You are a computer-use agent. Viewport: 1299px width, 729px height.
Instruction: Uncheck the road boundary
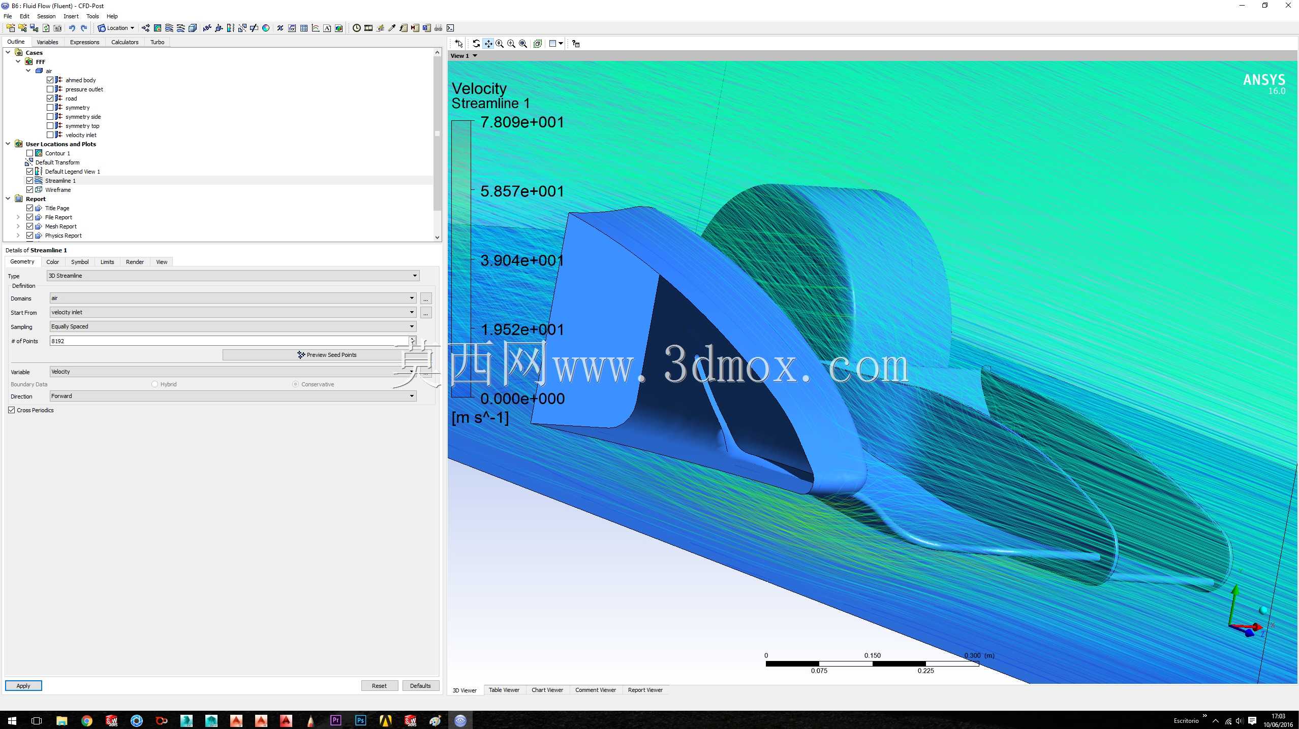point(50,98)
